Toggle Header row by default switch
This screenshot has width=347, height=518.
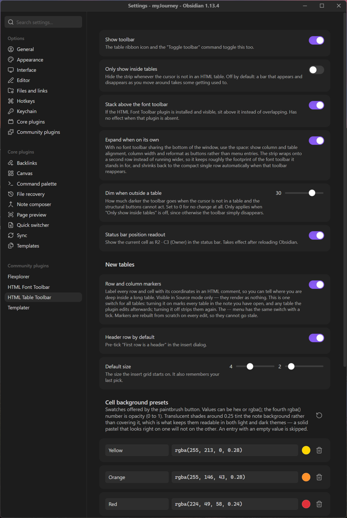coord(316,338)
